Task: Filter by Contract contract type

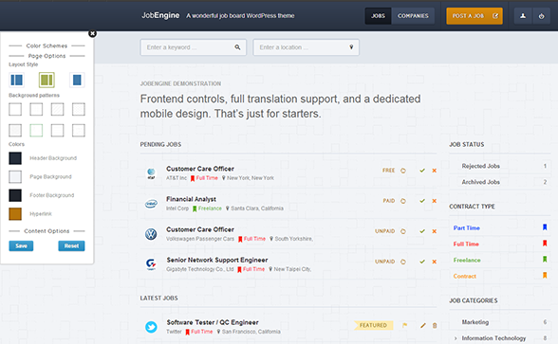Action: (465, 276)
